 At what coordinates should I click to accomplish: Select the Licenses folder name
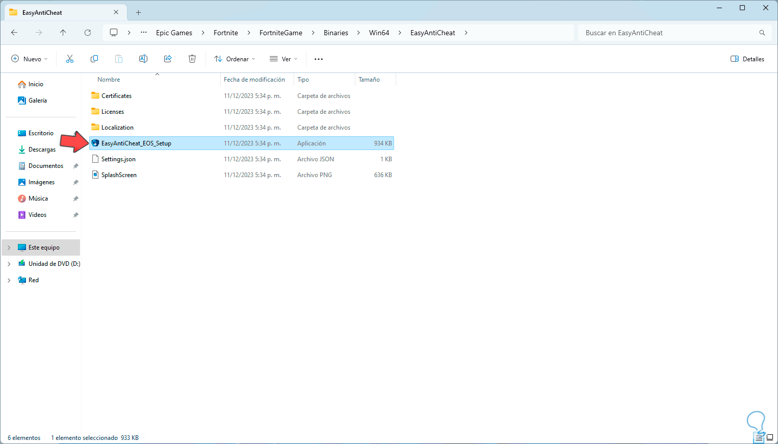tap(113, 112)
